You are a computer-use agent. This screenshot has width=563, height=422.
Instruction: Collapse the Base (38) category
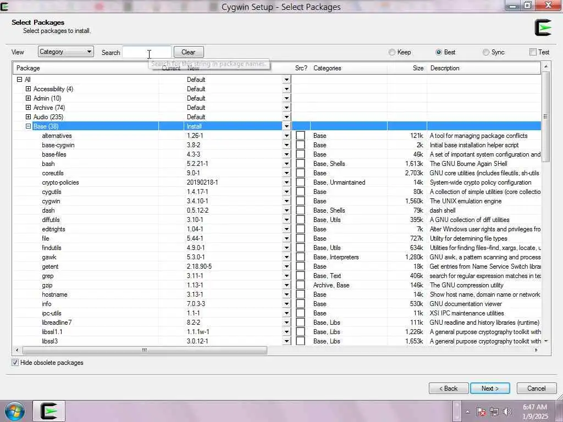click(29, 126)
